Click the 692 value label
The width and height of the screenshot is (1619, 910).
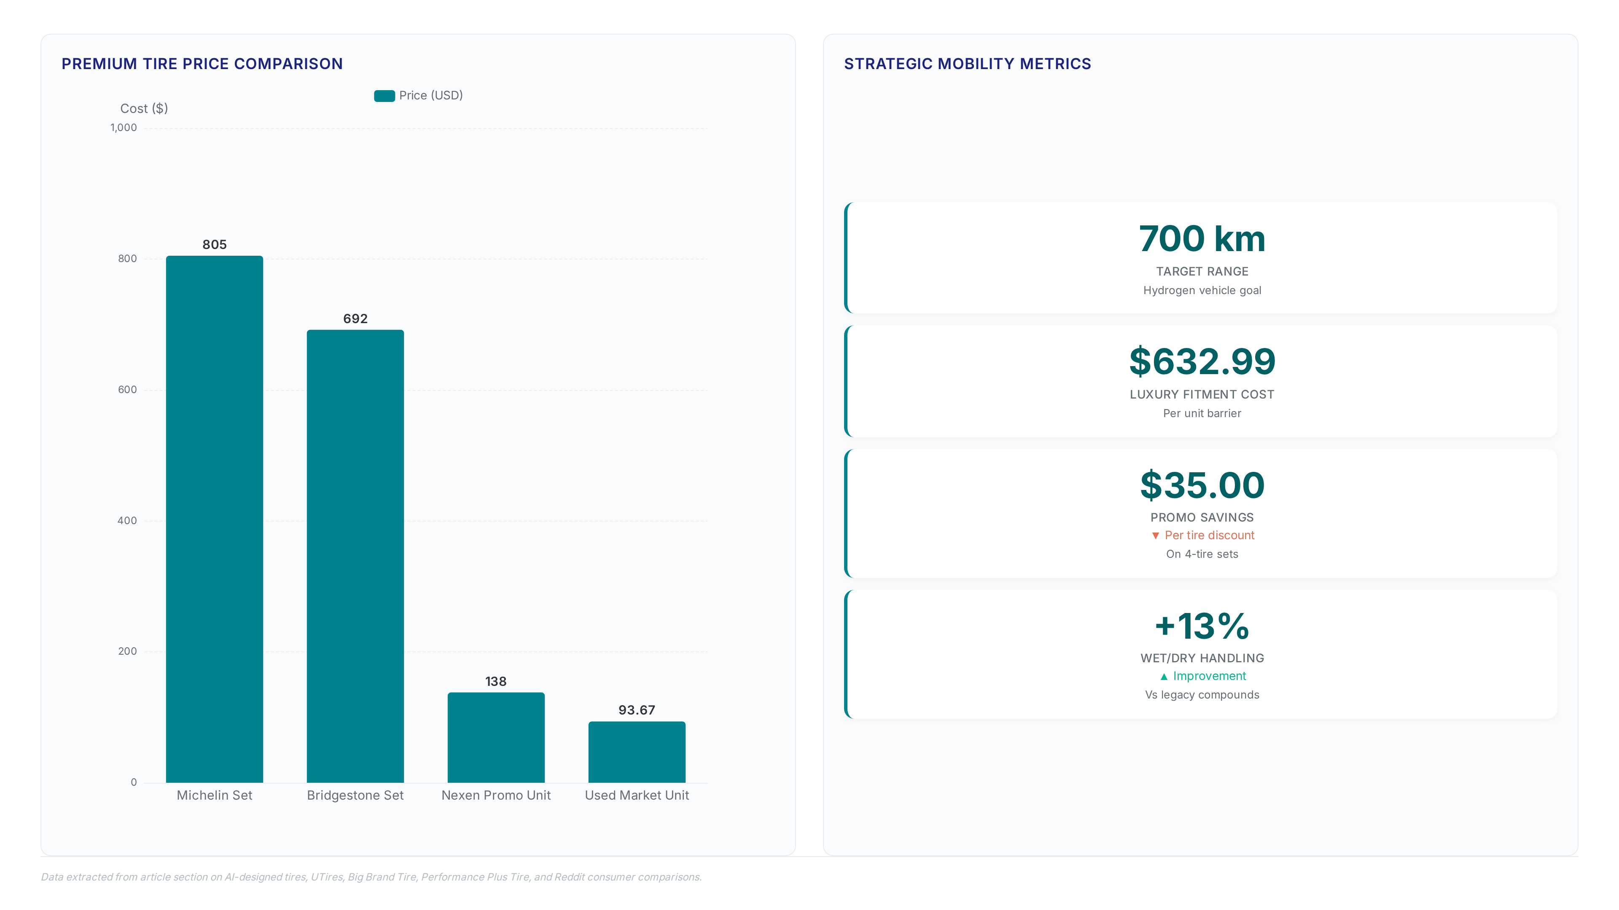tap(355, 318)
